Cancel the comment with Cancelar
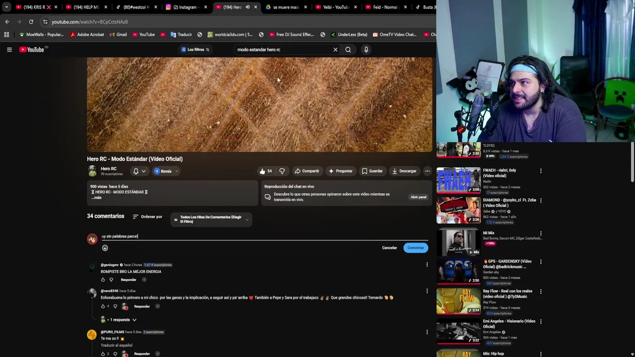Screen dimensions: 635x357 [x=389, y=248]
